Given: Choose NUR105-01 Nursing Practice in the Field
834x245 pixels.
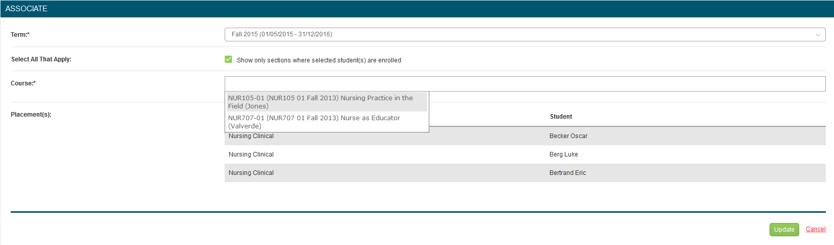Looking at the screenshot, I should [326, 102].
